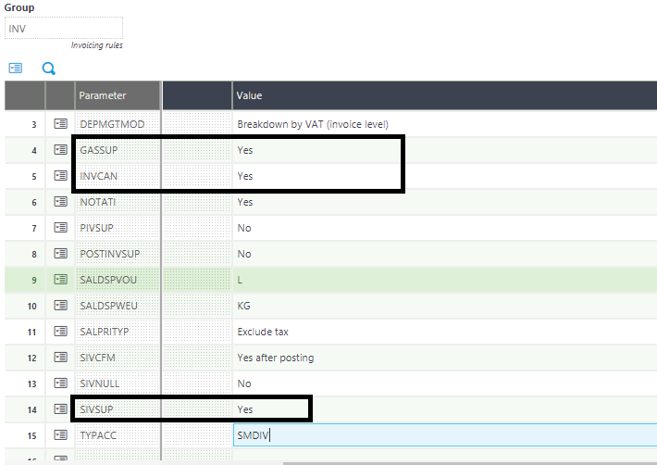Click the Group field containing INV
Screen dimensions: 657x465
click(64, 28)
